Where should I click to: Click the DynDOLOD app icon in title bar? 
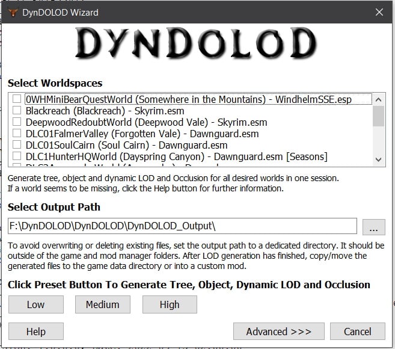(x=13, y=13)
